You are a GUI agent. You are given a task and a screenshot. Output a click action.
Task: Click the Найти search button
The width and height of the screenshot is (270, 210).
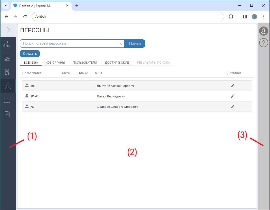[135, 44]
